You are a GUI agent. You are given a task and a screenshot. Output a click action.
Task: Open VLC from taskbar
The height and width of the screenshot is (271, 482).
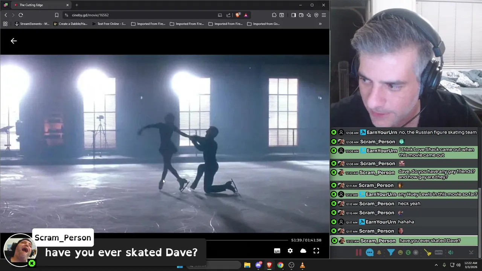click(x=302, y=265)
